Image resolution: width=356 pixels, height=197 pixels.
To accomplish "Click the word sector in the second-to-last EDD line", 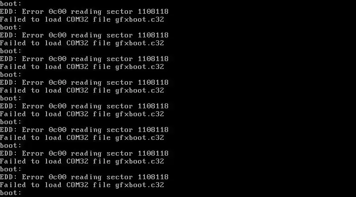I will (x=120, y=153).
